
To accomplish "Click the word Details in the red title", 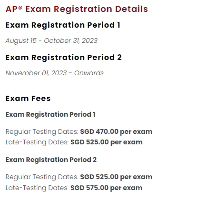I will (131, 9).
